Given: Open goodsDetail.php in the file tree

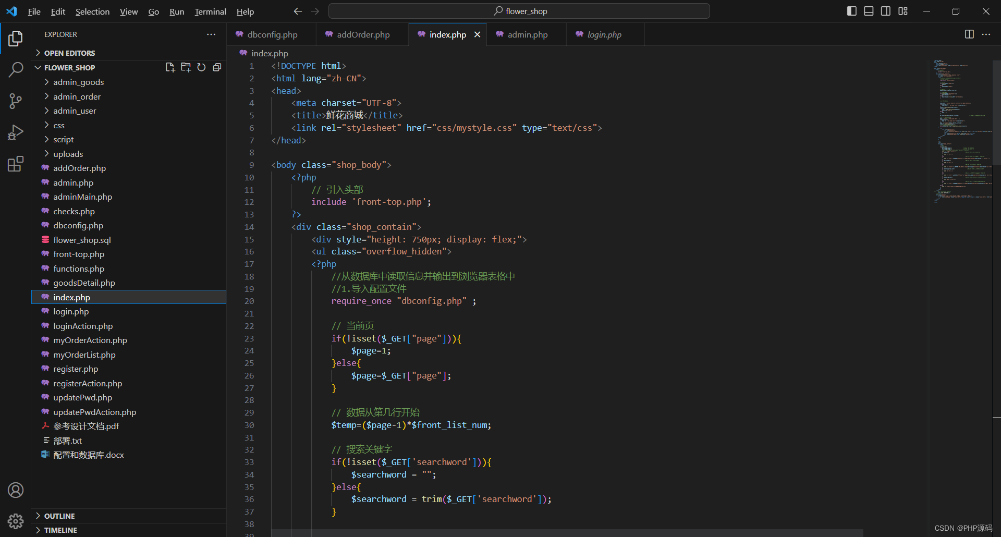Looking at the screenshot, I should [x=129, y=283].
